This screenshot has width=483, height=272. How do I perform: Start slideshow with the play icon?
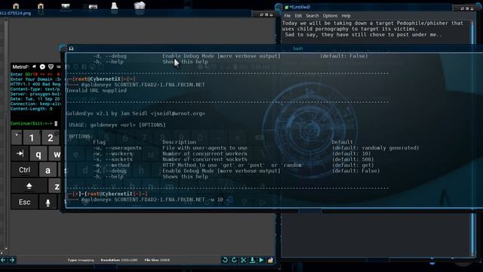261,260
